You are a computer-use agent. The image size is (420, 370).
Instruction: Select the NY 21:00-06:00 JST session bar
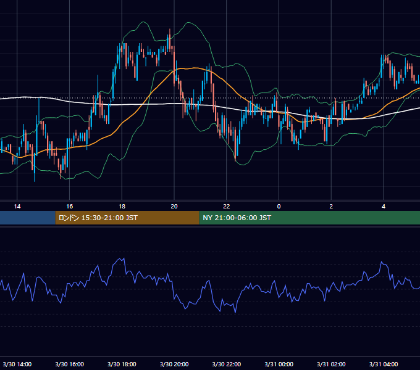point(309,218)
